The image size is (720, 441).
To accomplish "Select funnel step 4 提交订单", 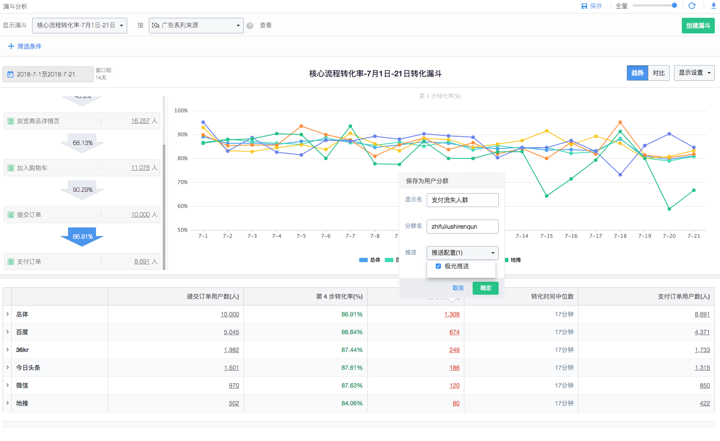I will (x=82, y=215).
